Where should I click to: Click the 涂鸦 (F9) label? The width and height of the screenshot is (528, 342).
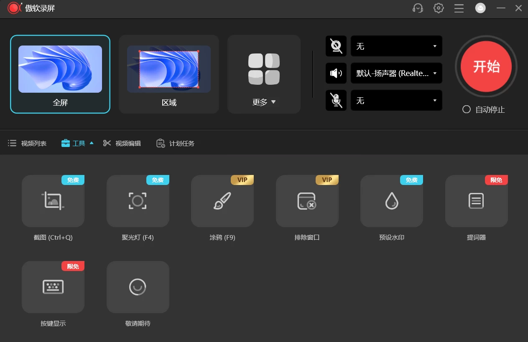pos(222,238)
